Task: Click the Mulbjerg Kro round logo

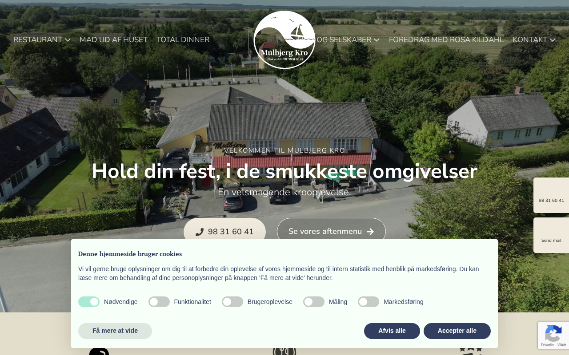Action: click(284, 40)
